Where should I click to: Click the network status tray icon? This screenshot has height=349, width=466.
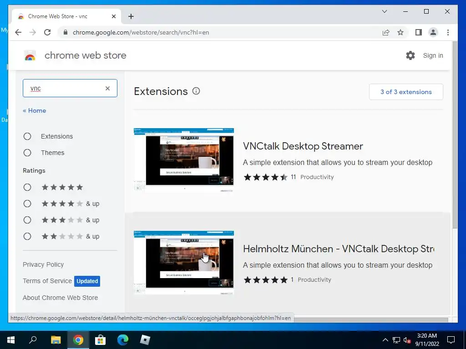[396, 340]
